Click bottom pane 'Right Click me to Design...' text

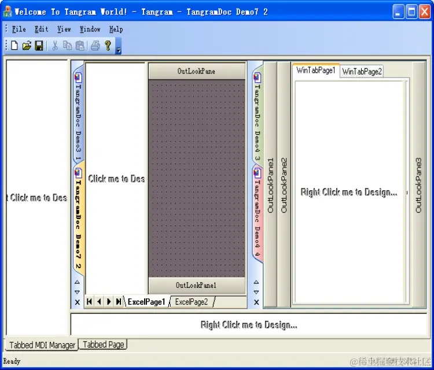[249, 325]
